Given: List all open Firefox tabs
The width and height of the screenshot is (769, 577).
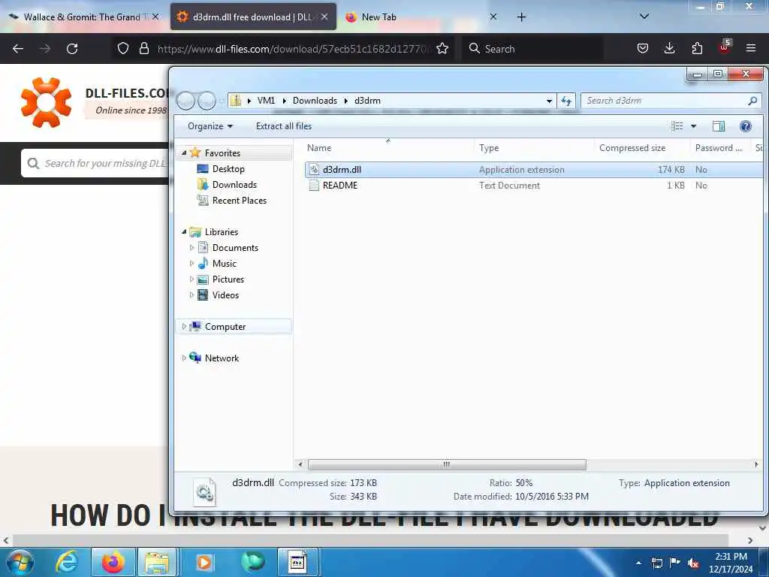Looking at the screenshot, I should pyautogui.click(x=644, y=17).
